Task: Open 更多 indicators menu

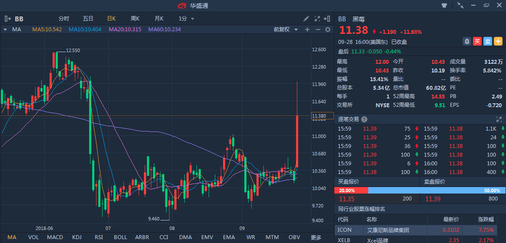Action: [316, 237]
